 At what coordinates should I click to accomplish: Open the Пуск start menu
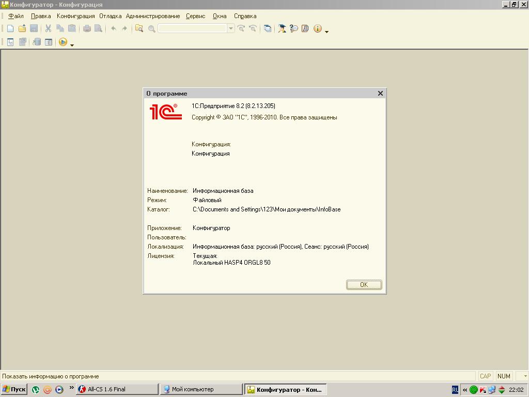tap(14, 389)
